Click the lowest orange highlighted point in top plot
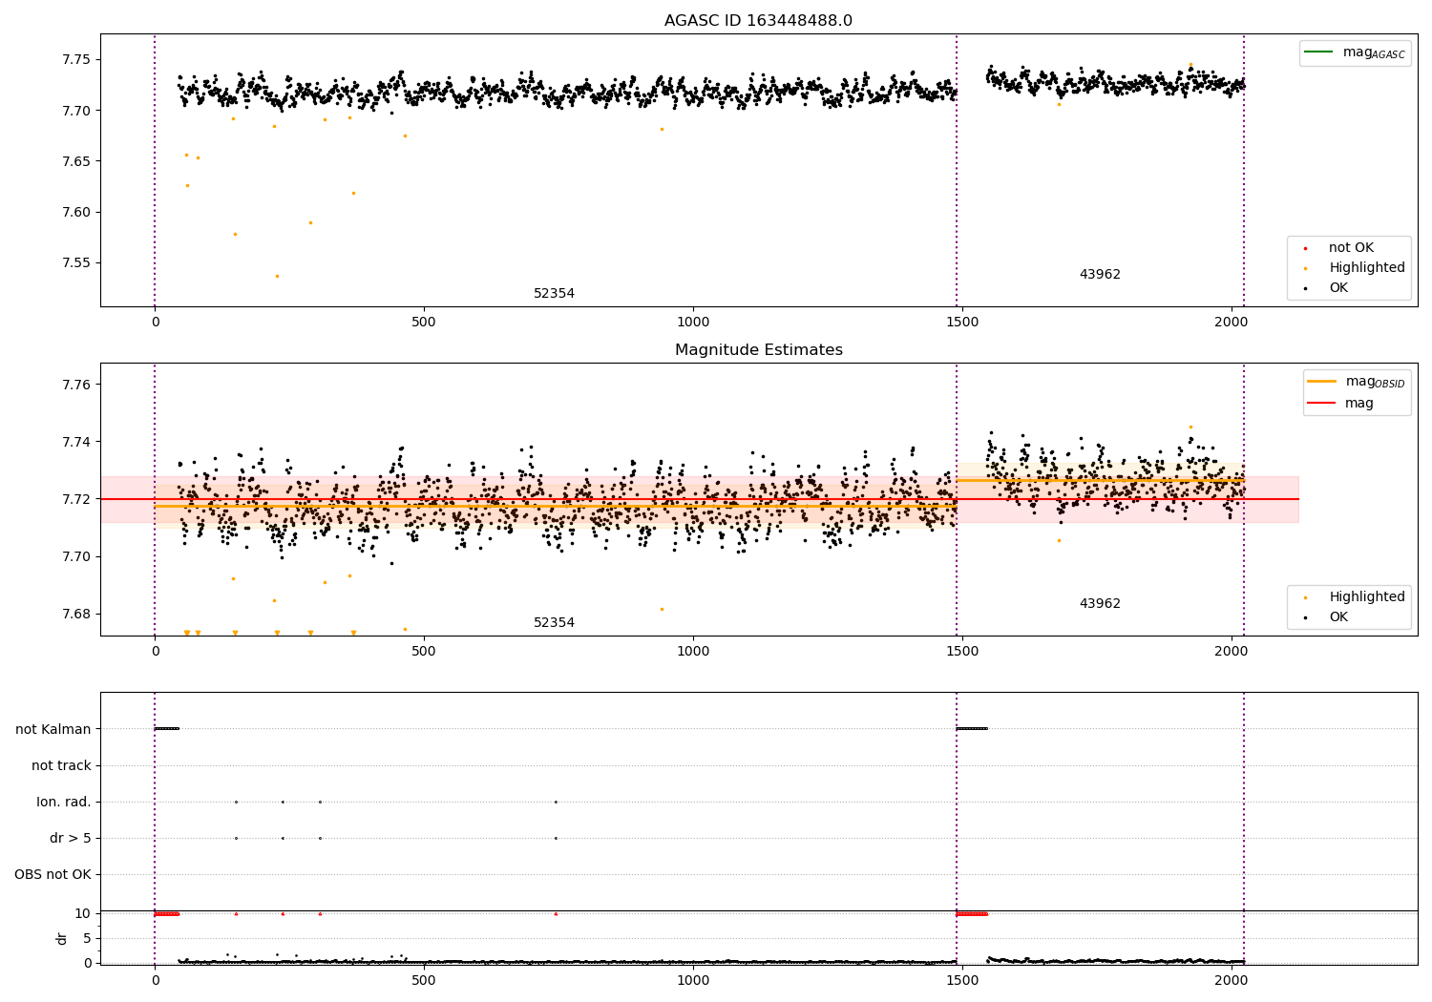The height and width of the screenshot is (1002, 1432). coord(277,276)
